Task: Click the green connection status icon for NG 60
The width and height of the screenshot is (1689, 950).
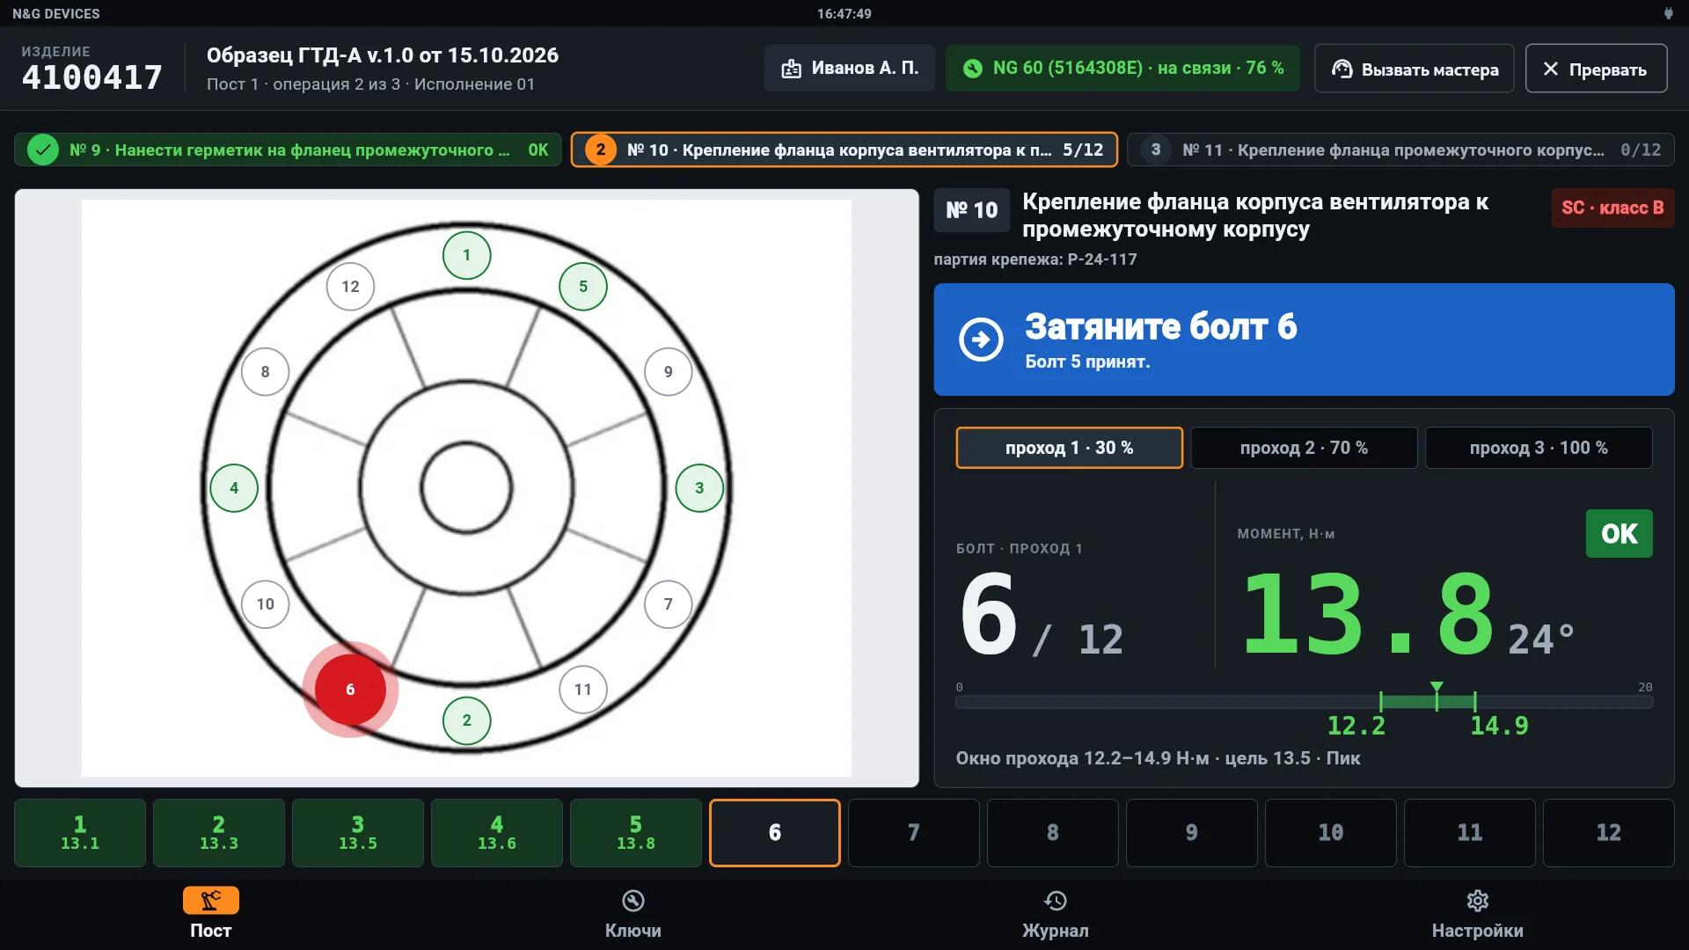Action: click(972, 69)
